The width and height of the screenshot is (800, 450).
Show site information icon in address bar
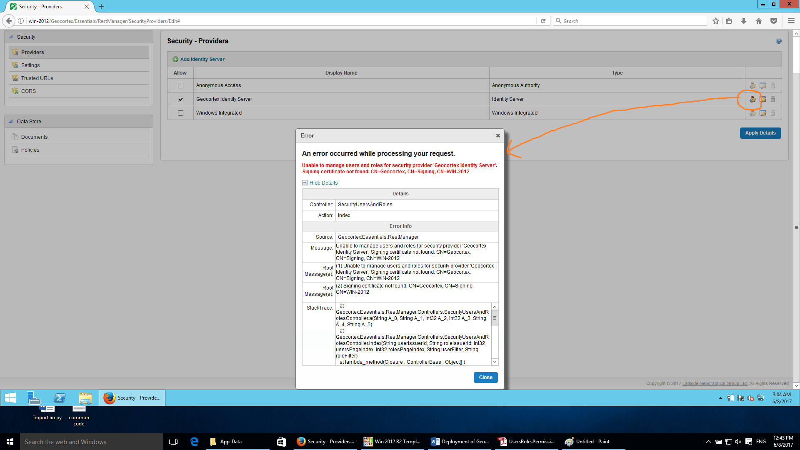[x=21, y=21]
